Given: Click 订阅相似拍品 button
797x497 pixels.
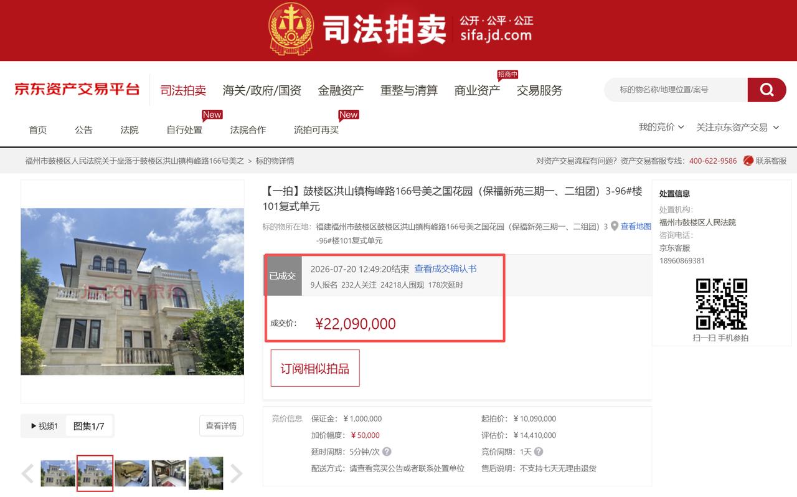Looking at the screenshot, I should (x=315, y=368).
